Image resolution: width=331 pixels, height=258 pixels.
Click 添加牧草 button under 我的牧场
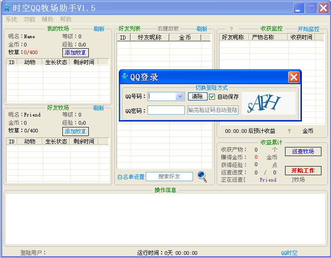coord(76,52)
